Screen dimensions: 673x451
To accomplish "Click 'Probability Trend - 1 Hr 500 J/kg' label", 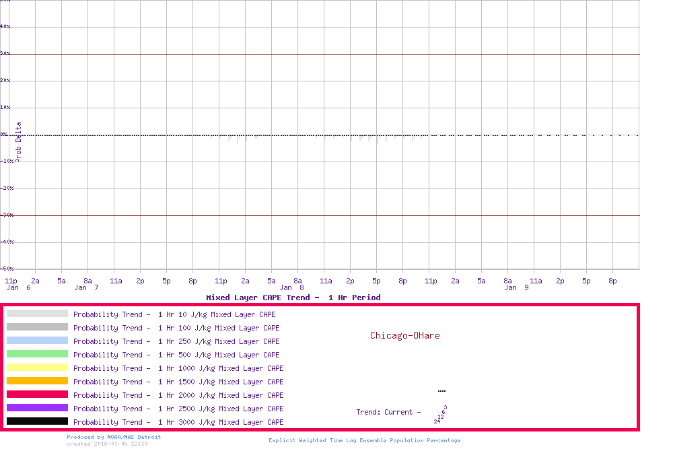I will pyautogui.click(x=176, y=355).
